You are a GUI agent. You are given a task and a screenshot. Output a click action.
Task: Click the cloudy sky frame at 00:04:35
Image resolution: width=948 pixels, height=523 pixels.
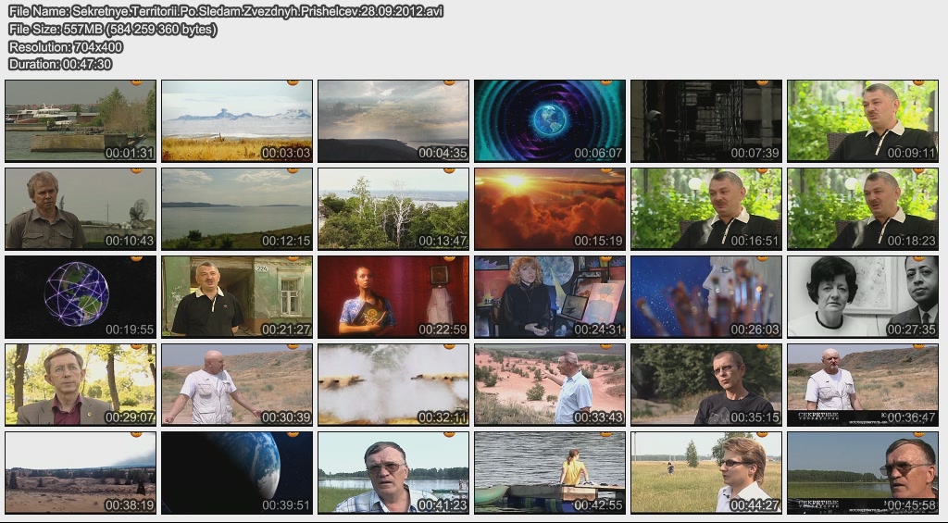pyautogui.click(x=393, y=121)
